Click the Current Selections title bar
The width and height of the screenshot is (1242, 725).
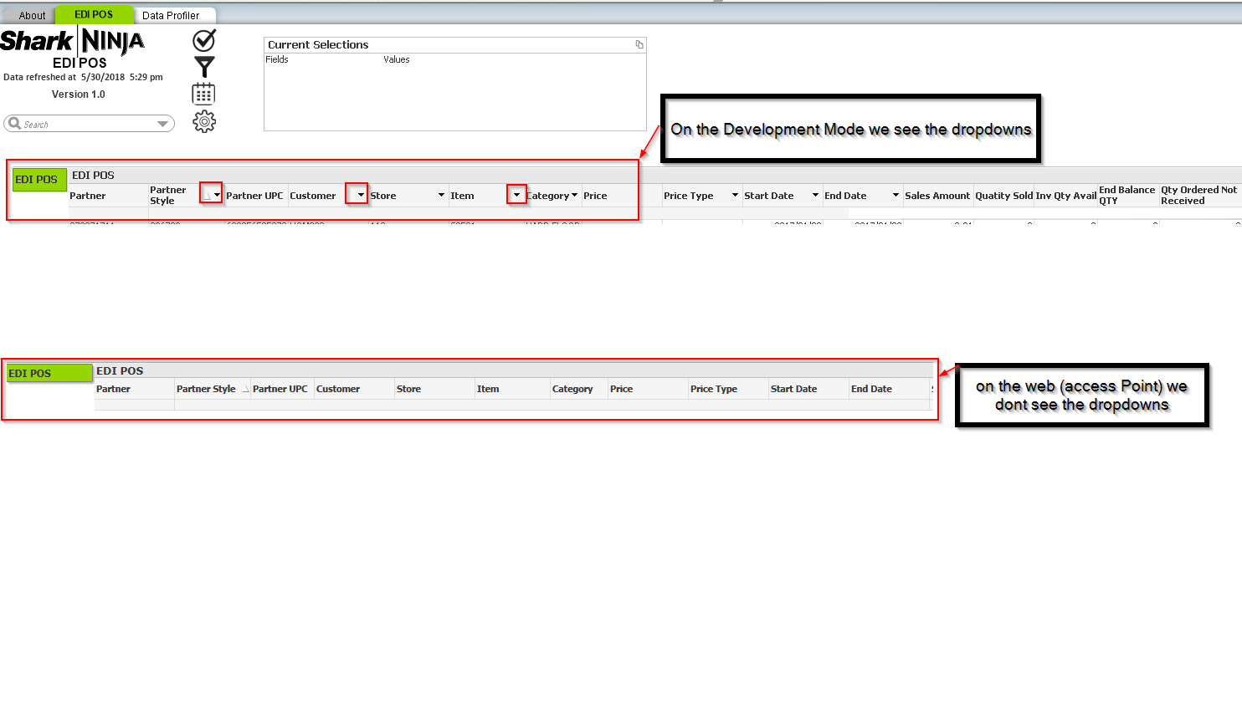tap(455, 45)
